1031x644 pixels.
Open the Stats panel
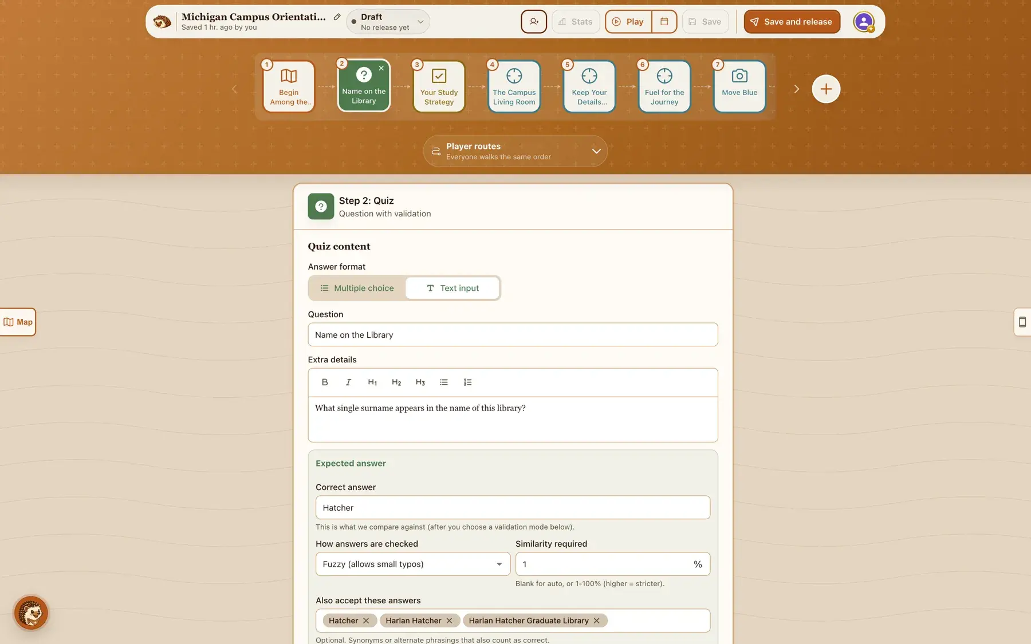(x=576, y=22)
